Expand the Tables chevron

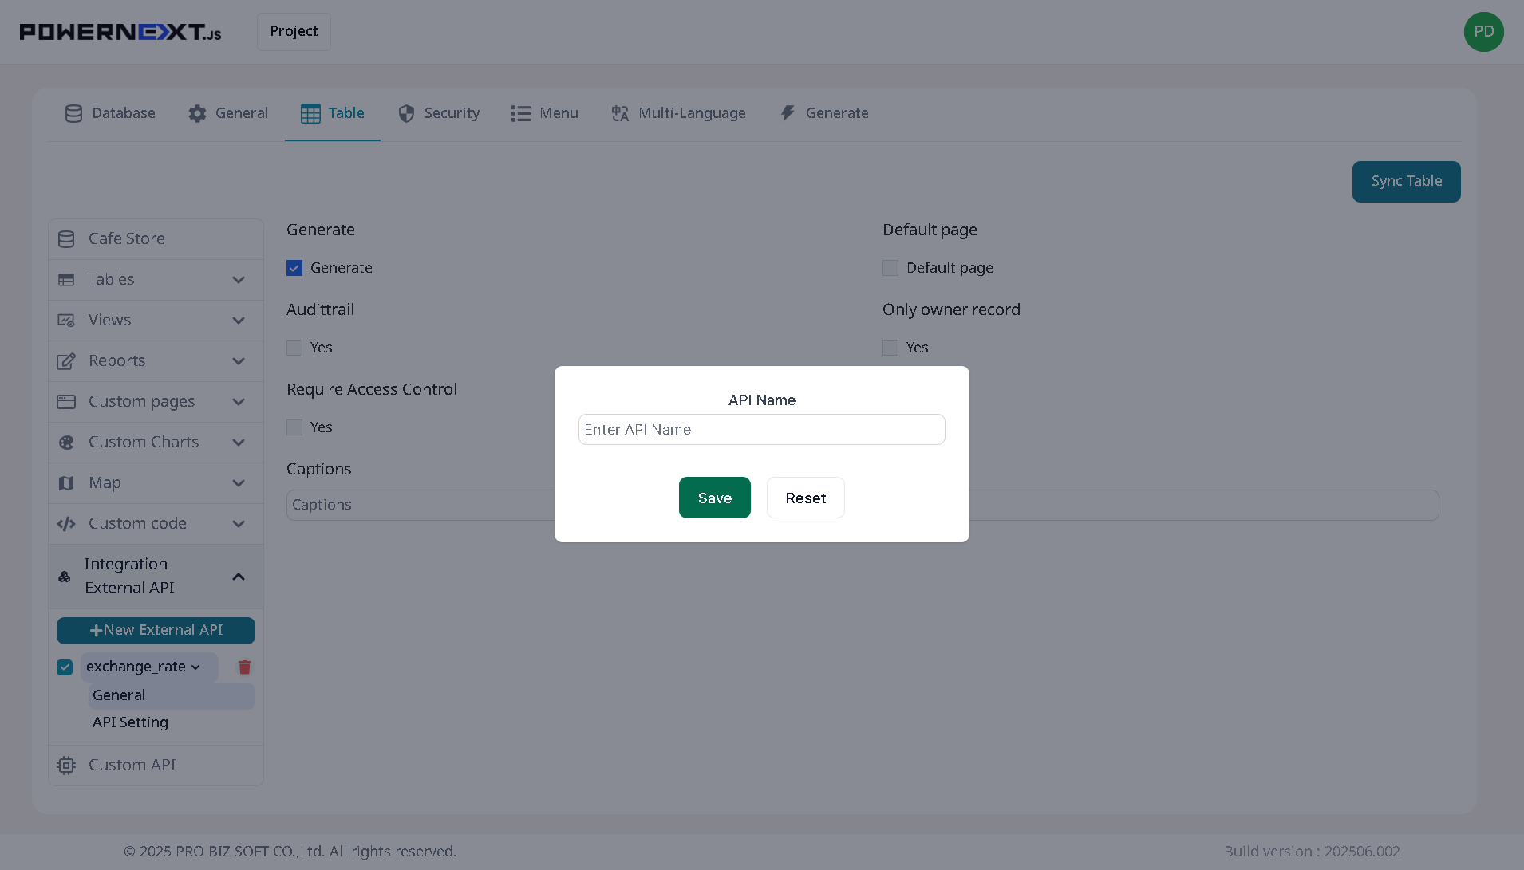(x=238, y=280)
